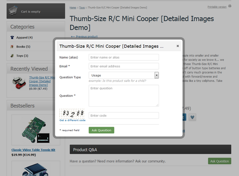Screen dimensions: 239x176
Task: Click the Enter code captcha field
Action: (124, 116)
